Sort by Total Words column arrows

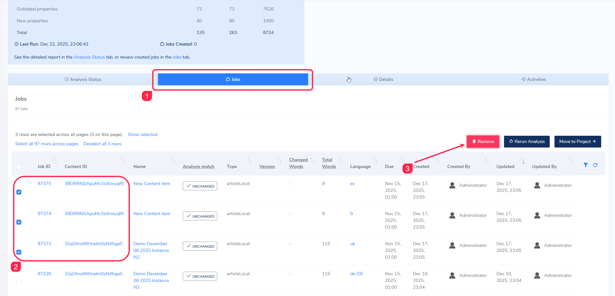tap(340, 161)
